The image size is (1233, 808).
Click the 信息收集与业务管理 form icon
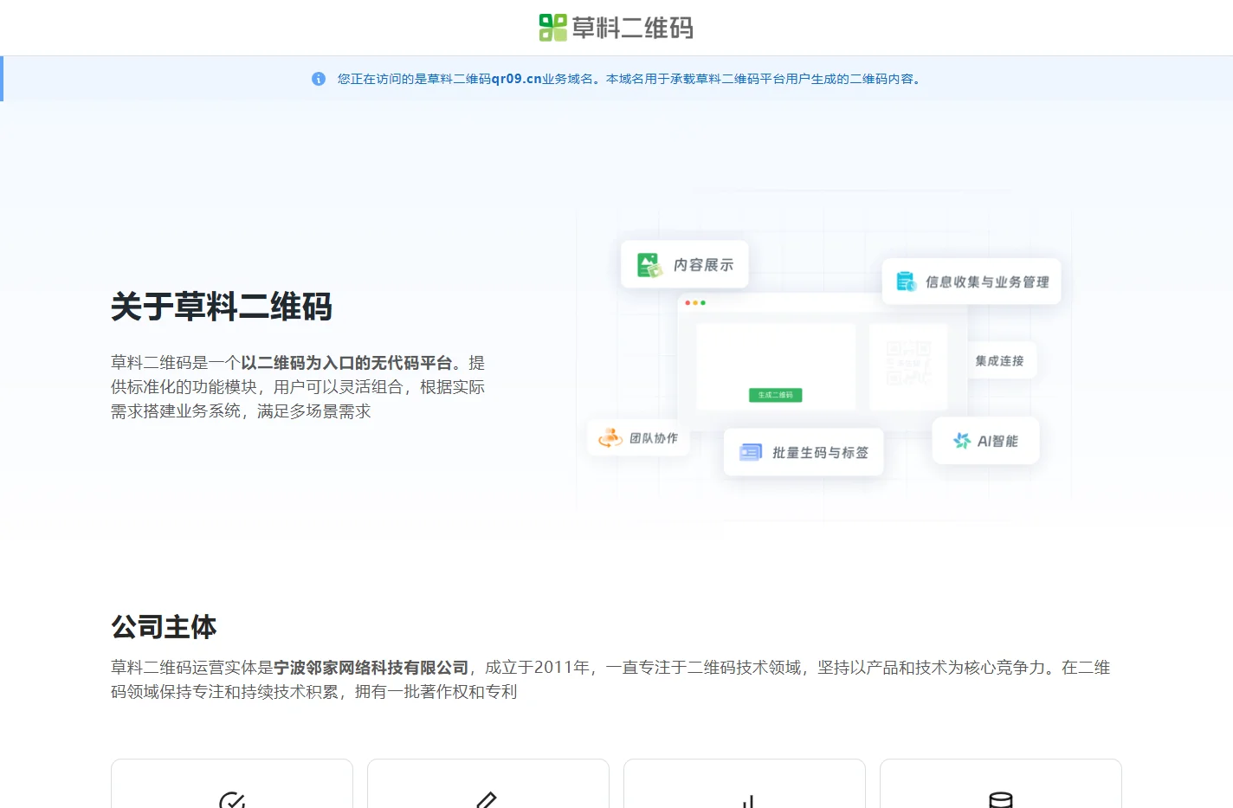point(907,281)
